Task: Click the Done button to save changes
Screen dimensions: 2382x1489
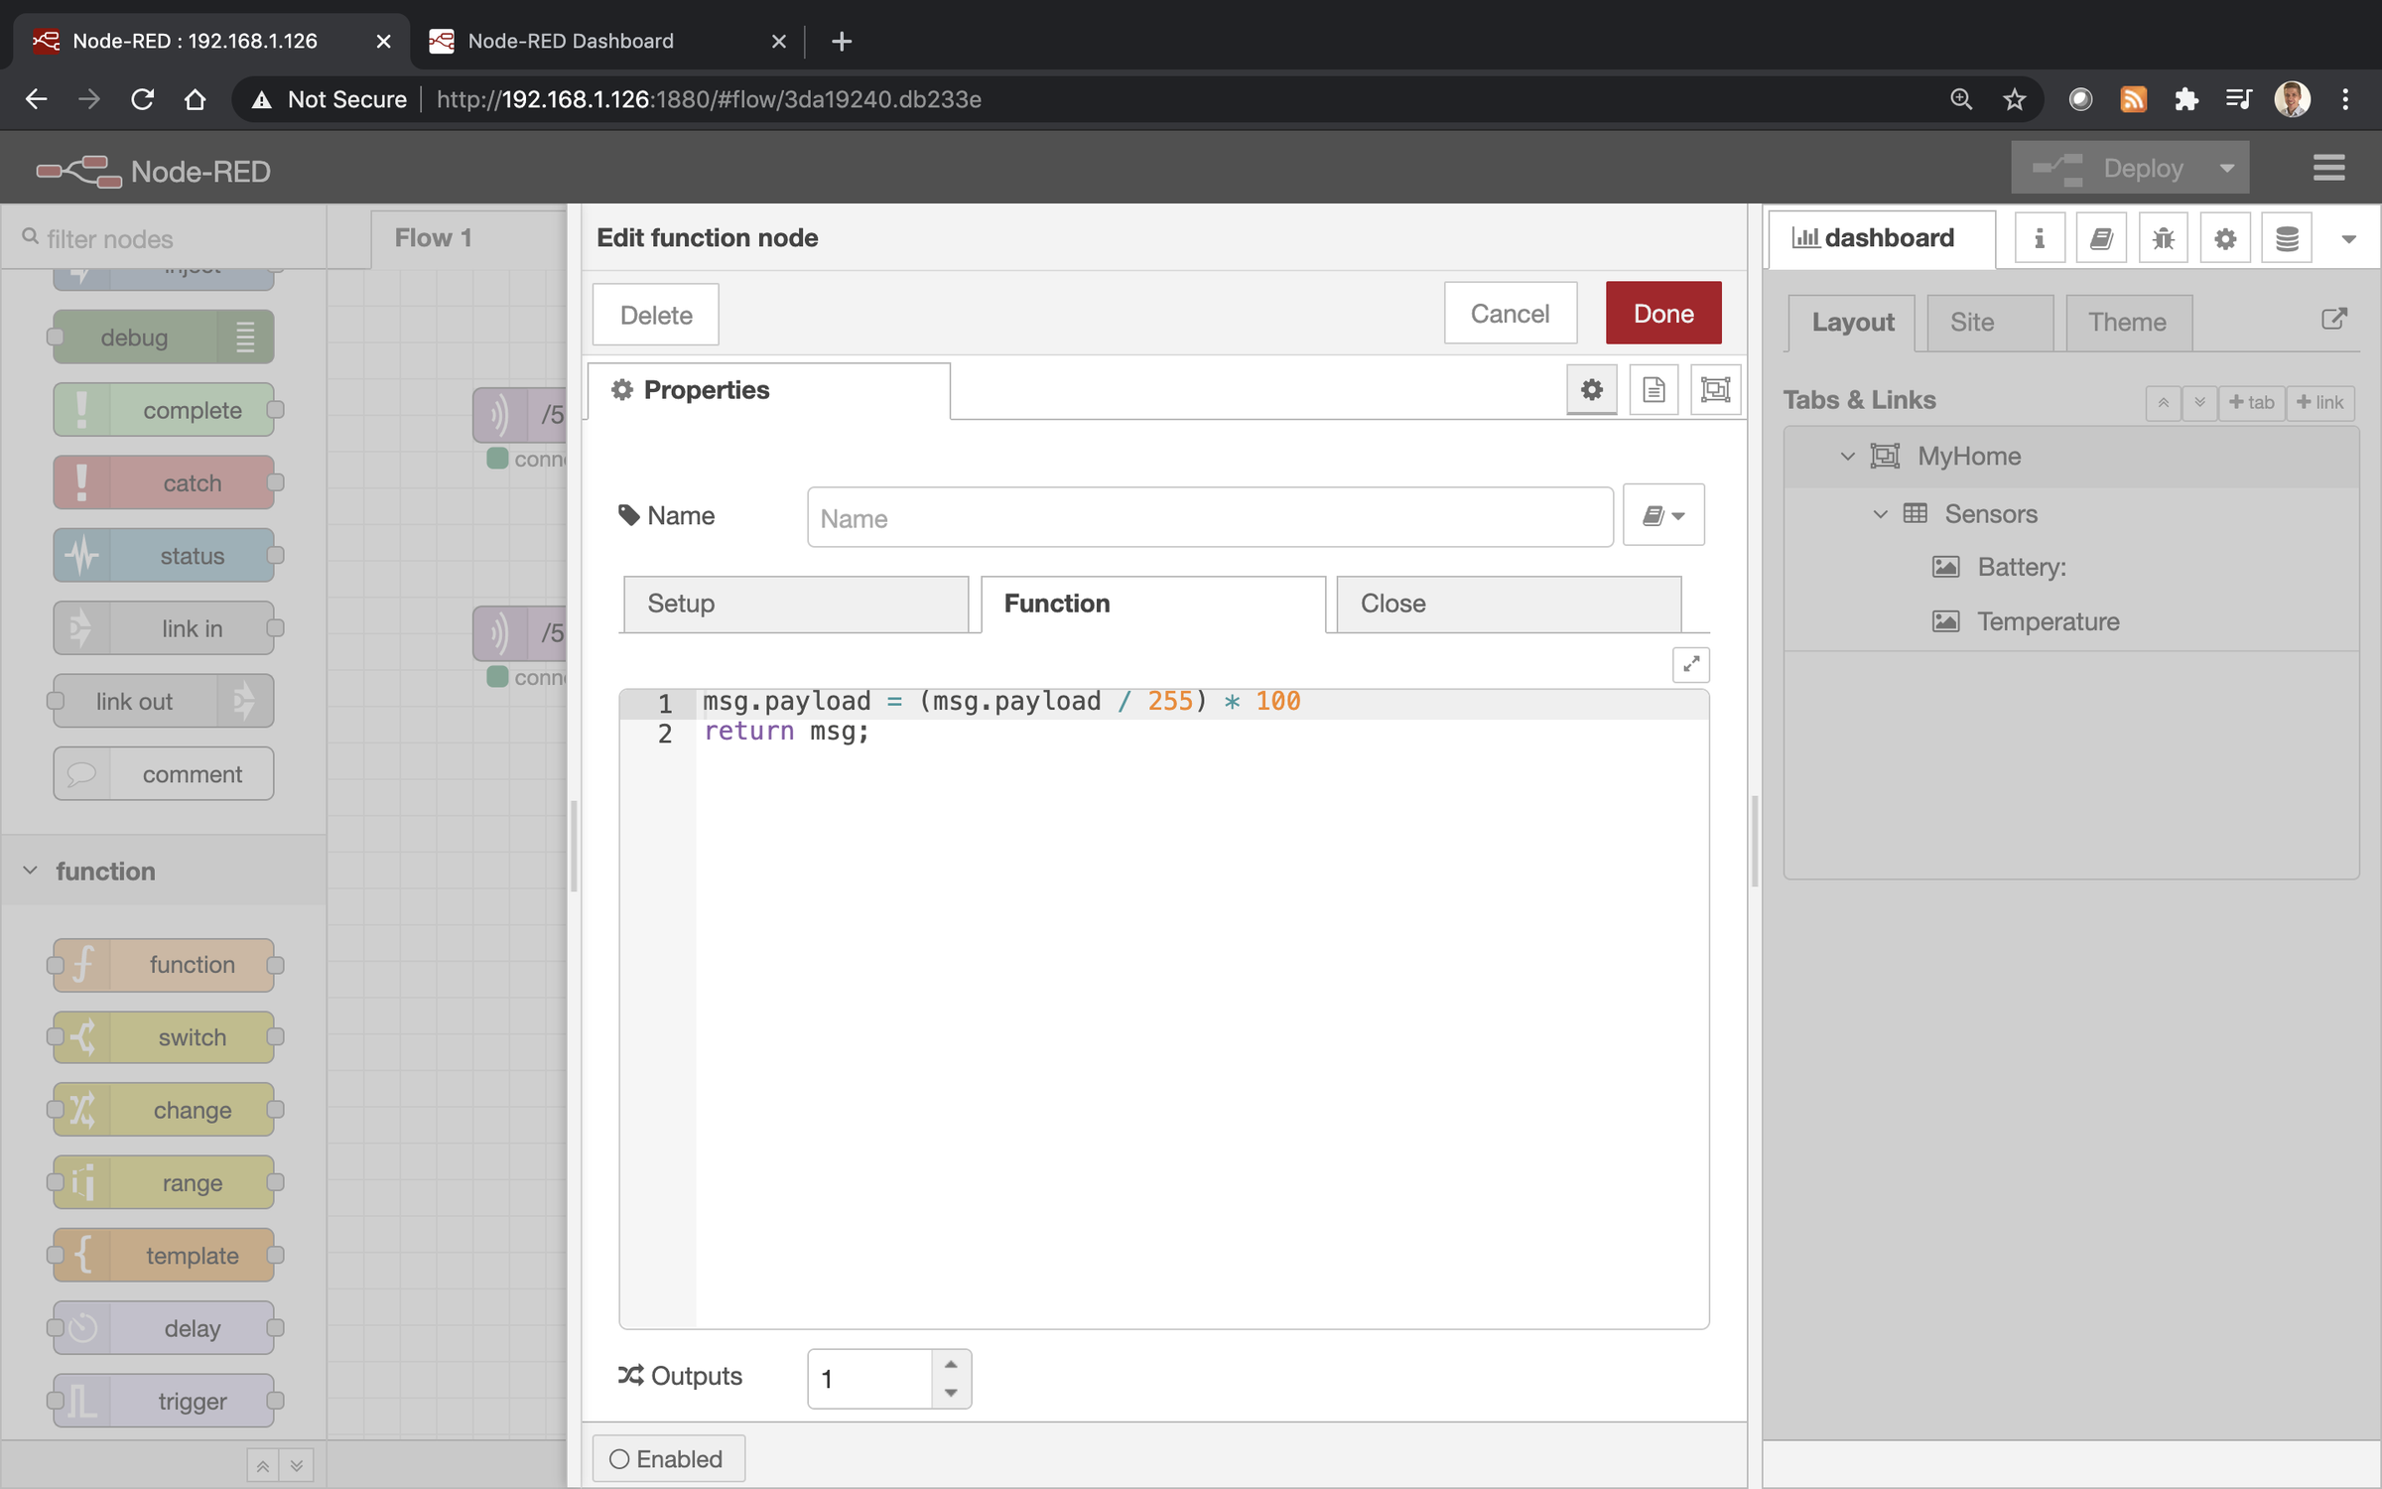Action: [1662, 313]
